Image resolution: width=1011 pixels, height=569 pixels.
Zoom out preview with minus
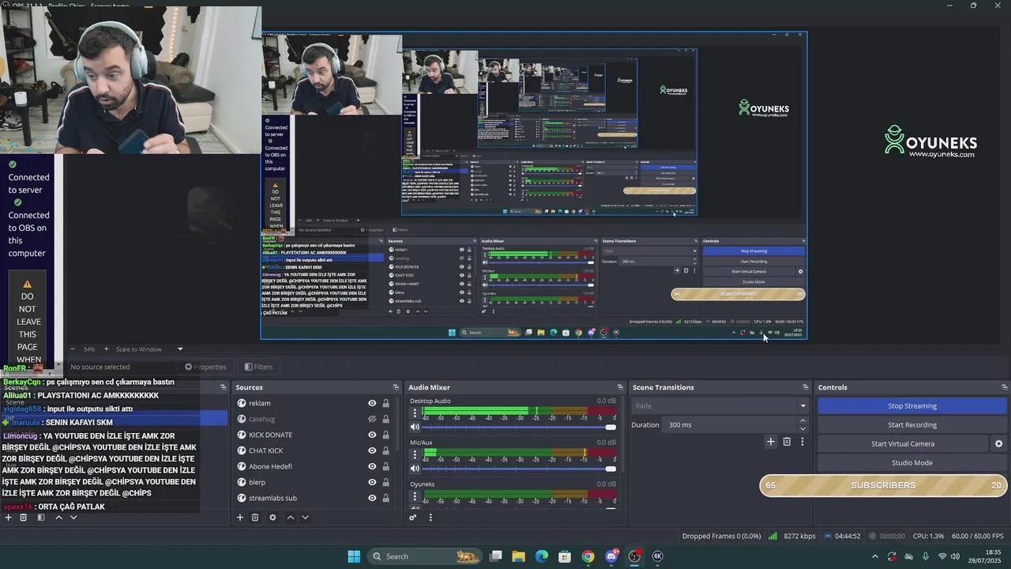point(73,349)
